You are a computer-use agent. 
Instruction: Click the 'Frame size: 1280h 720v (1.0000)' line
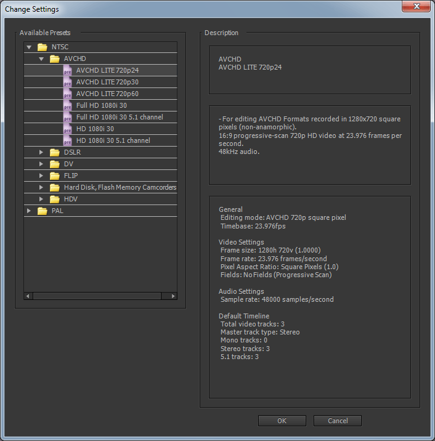point(270,250)
